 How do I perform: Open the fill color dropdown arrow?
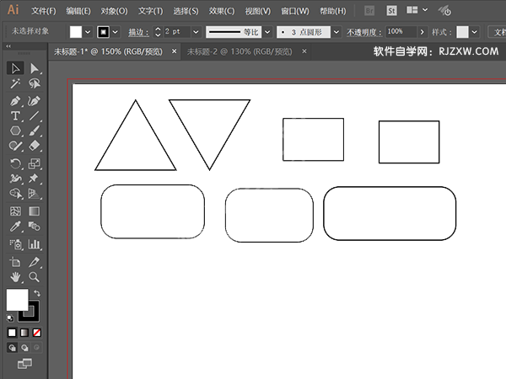[88, 32]
